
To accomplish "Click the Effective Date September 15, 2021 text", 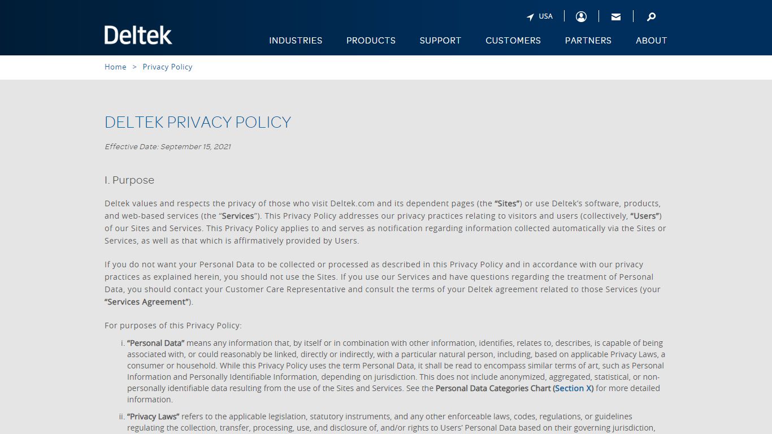I will (x=168, y=146).
